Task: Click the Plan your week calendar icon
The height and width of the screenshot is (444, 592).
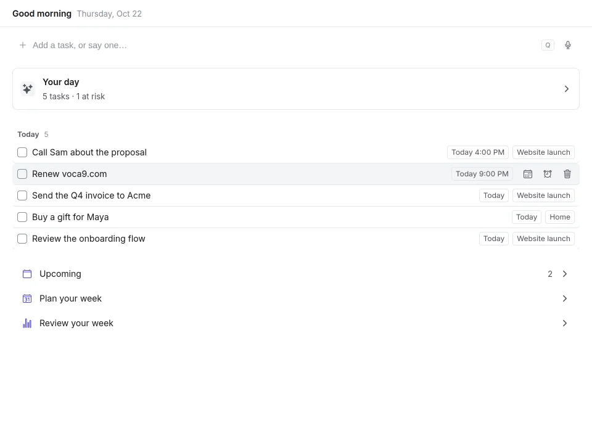Action: pyautogui.click(x=27, y=298)
